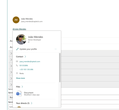Open the Word Document file icon
This screenshot has width=119, height=110.
coord(19,94)
